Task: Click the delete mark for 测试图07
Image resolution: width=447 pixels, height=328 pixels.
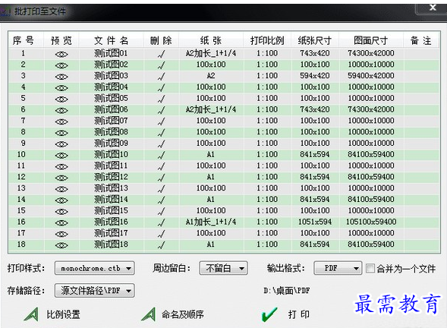Action: point(162,121)
